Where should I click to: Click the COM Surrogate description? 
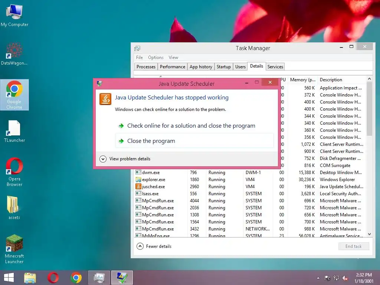coord(335,165)
